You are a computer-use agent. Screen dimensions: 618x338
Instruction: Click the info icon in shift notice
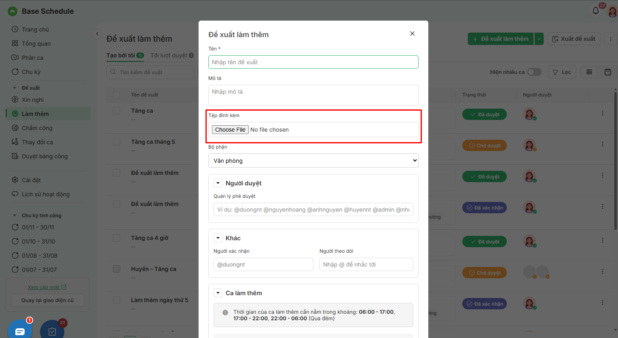coord(225,313)
